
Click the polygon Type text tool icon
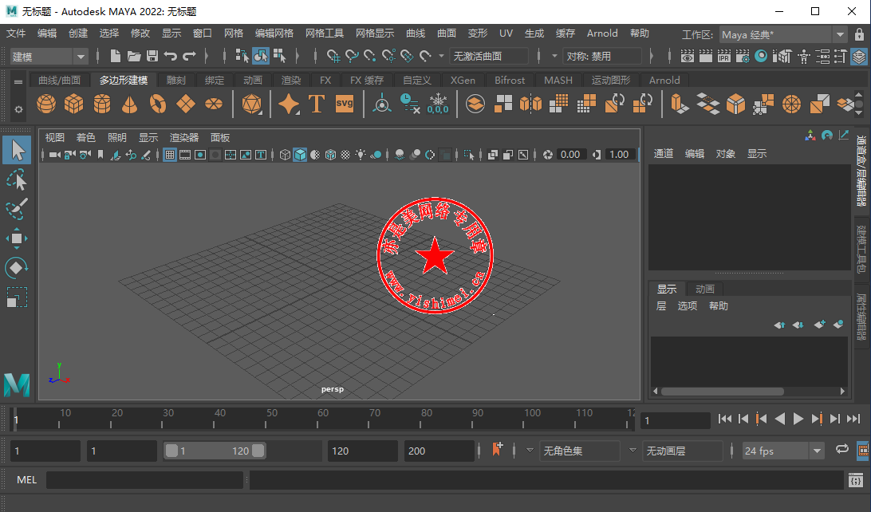coord(317,104)
